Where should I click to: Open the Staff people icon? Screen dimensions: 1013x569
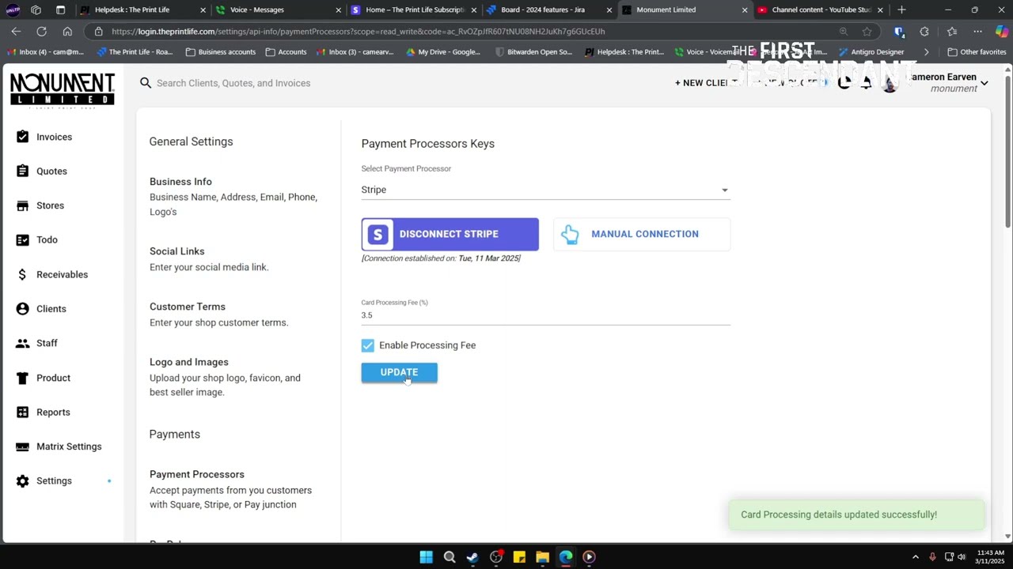tap(22, 343)
